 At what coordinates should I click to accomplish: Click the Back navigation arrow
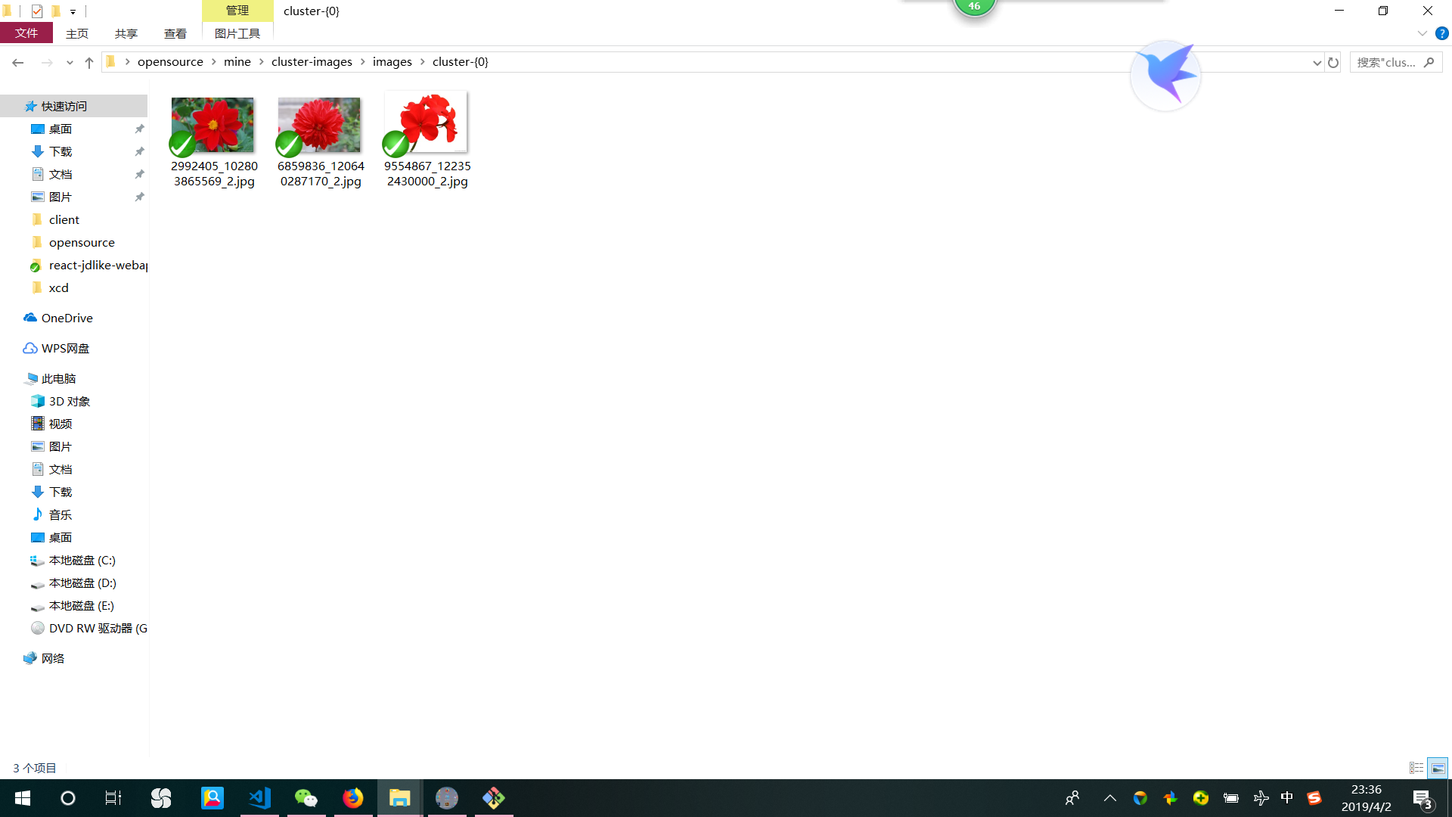pyautogui.click(x=18, y=62)
